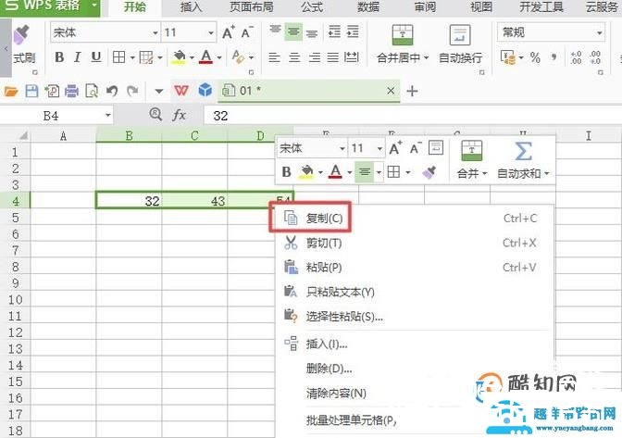The height and width of the screenshot is (438, 622).
Task: Decrease font size in the ribbon
Action: coord(247,32)
